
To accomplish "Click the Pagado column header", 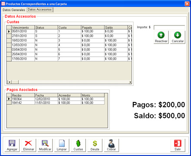I will click(x=93, y=27).
